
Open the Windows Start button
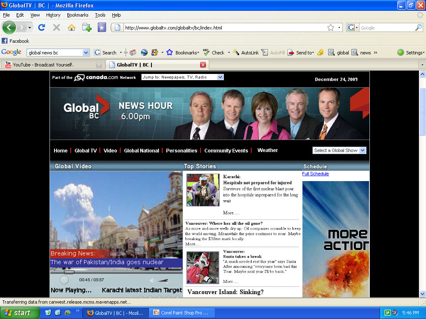20,313
